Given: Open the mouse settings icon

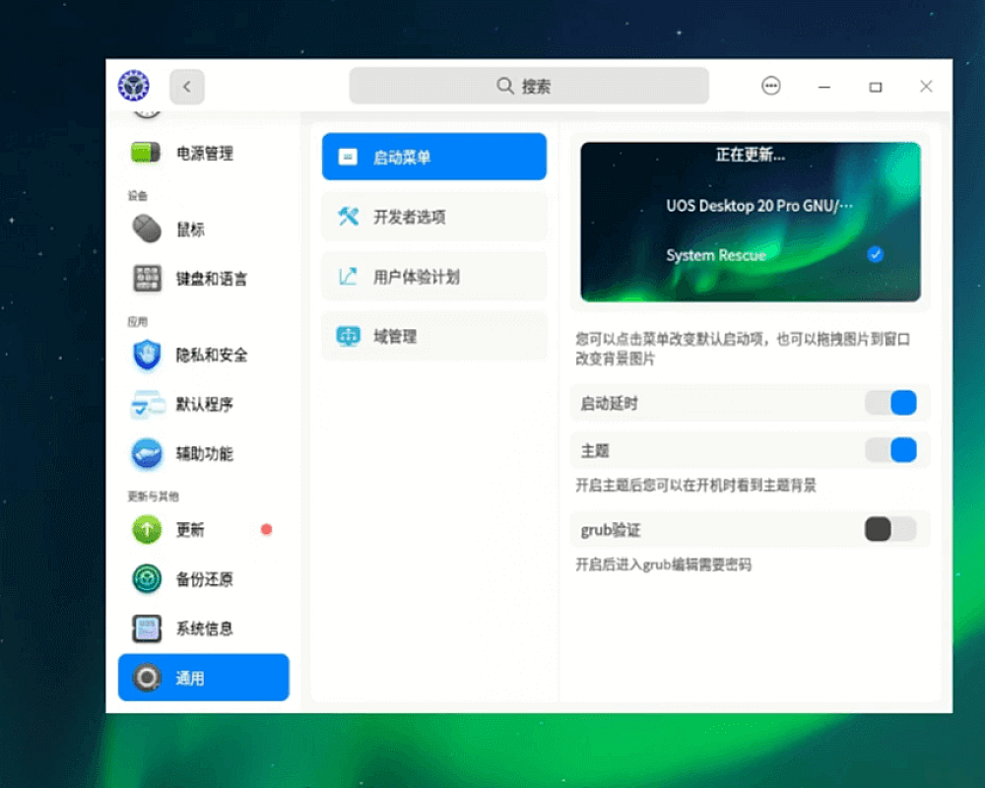Looking at the screenshot, I should click(x=147, y=230).
